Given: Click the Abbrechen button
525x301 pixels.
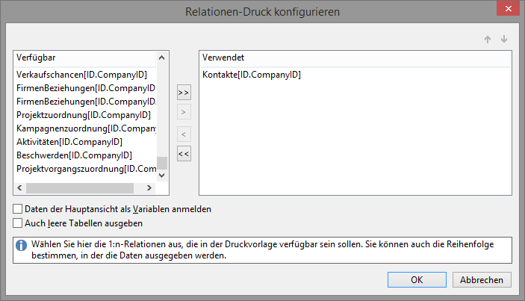Looking at the screenshot, I should [x=482, y=280].
